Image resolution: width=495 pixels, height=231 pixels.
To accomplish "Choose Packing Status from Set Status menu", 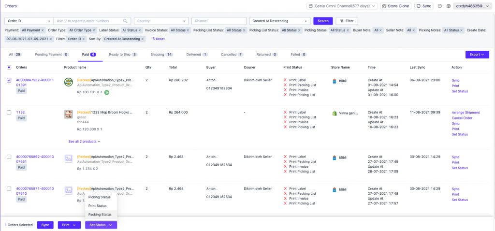I will click(x=100, y=214).
